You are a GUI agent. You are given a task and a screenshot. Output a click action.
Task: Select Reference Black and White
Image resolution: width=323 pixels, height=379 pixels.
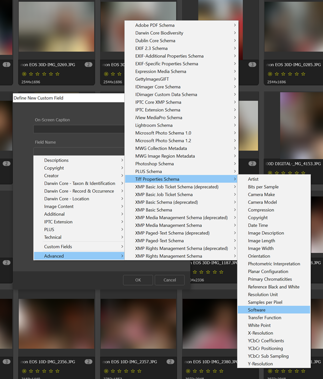(274, 287)
